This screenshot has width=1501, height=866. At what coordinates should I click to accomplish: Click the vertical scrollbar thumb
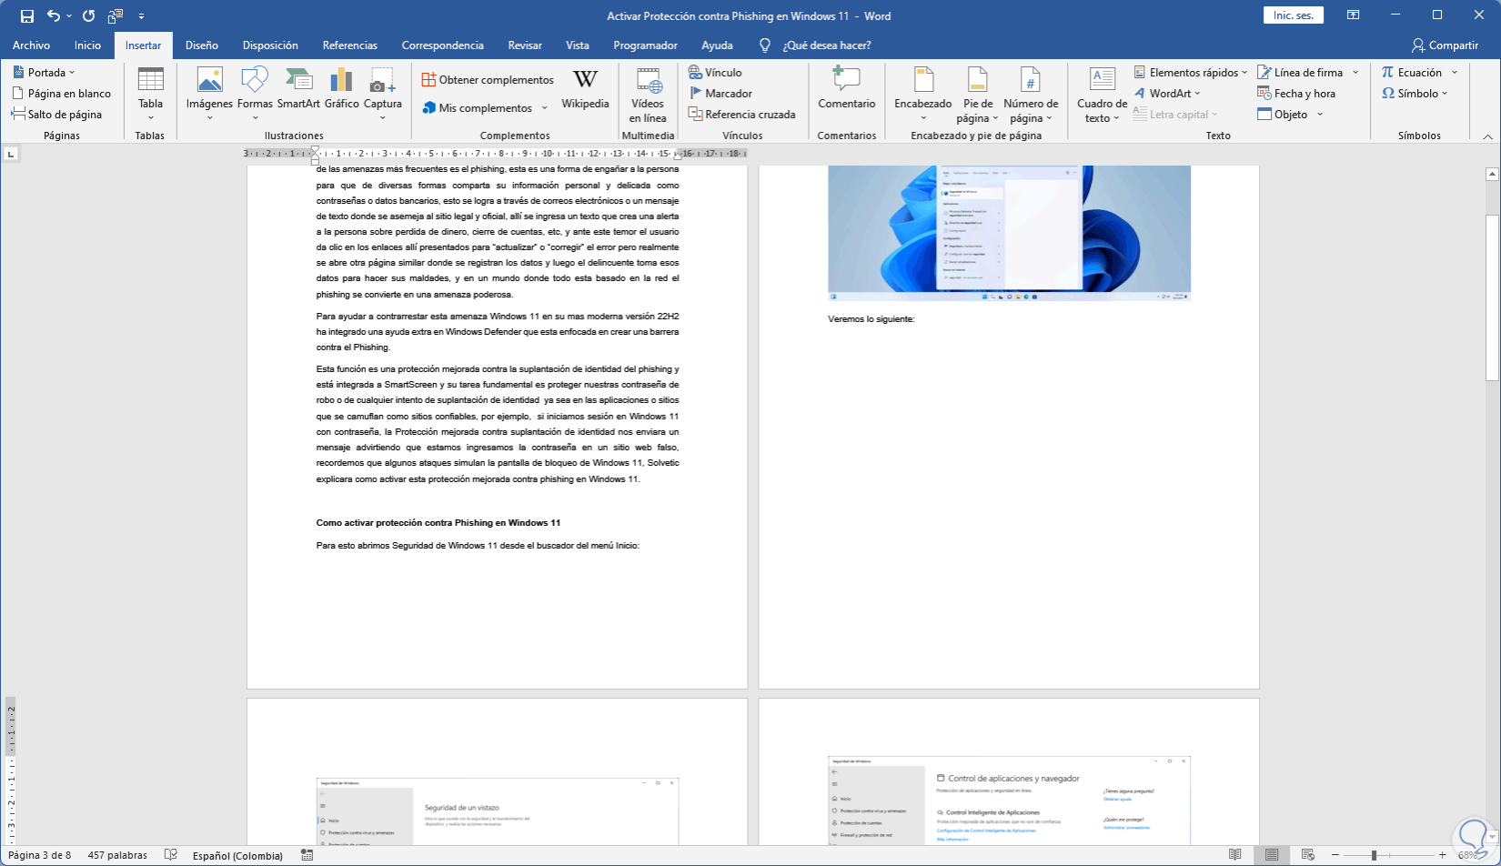point(1492,297)
